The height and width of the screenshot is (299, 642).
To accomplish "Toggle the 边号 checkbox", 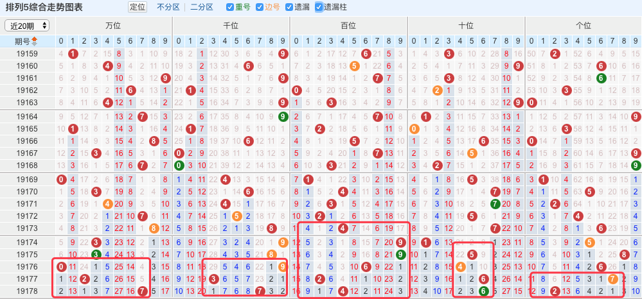I will tap(260, 8).
